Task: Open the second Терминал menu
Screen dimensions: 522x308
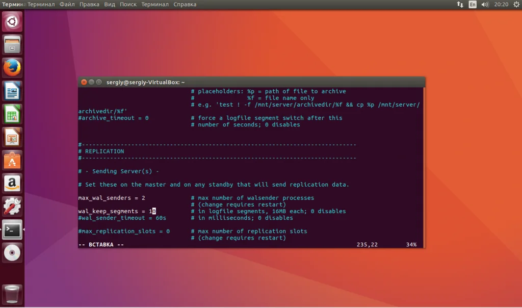Action: (x=155, y=4)
